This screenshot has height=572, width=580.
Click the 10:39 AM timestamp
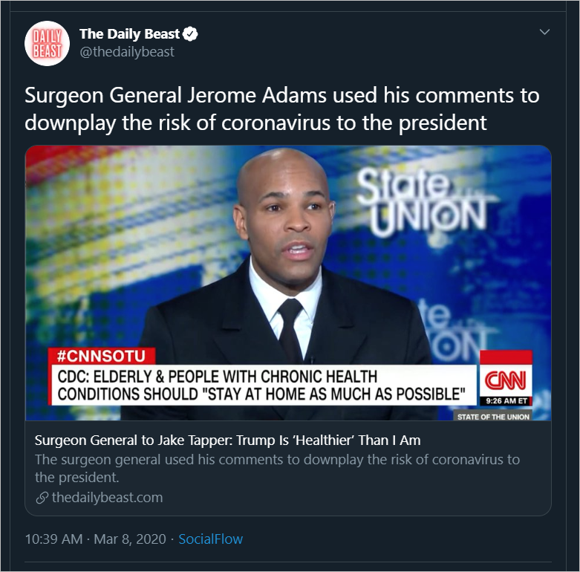(53, 539)
